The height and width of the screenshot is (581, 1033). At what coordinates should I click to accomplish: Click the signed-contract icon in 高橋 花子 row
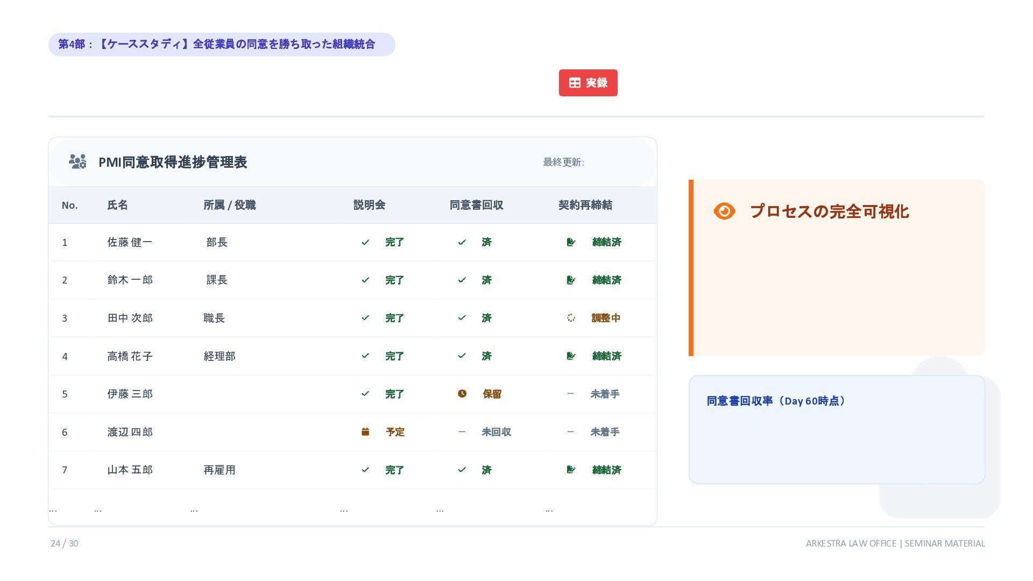571,356
